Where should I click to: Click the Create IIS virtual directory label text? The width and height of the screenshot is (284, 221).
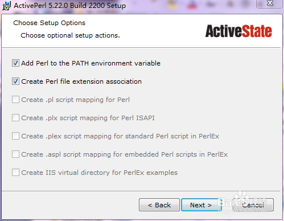coord(100,173)
